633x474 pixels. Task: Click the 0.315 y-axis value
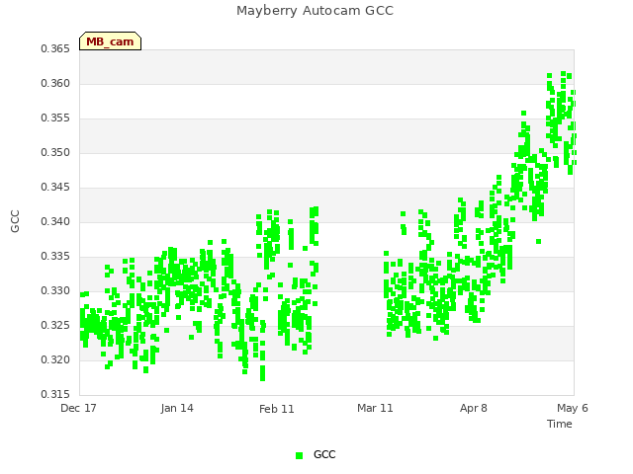coord(55,395)
